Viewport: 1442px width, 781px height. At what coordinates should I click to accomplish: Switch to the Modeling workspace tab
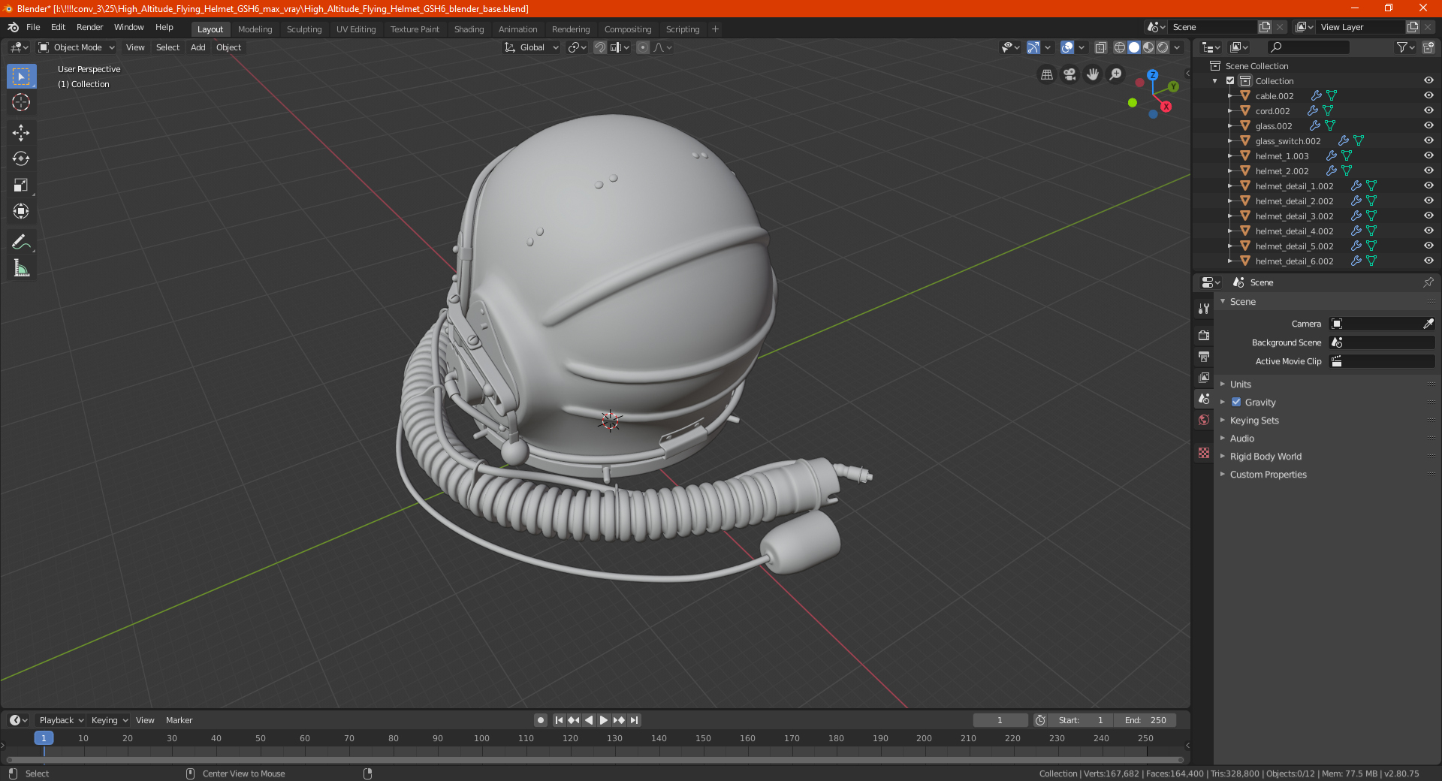click(255, 29)
